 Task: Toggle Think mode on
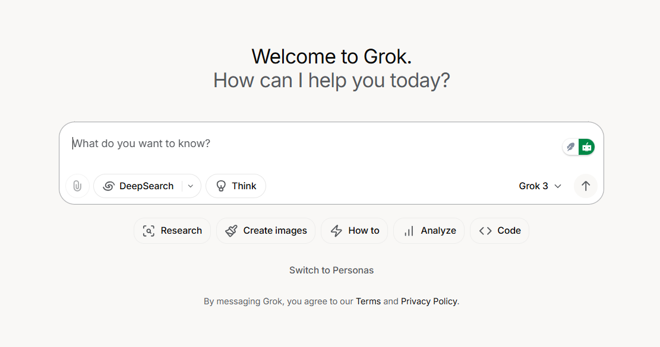pos(235,186)
